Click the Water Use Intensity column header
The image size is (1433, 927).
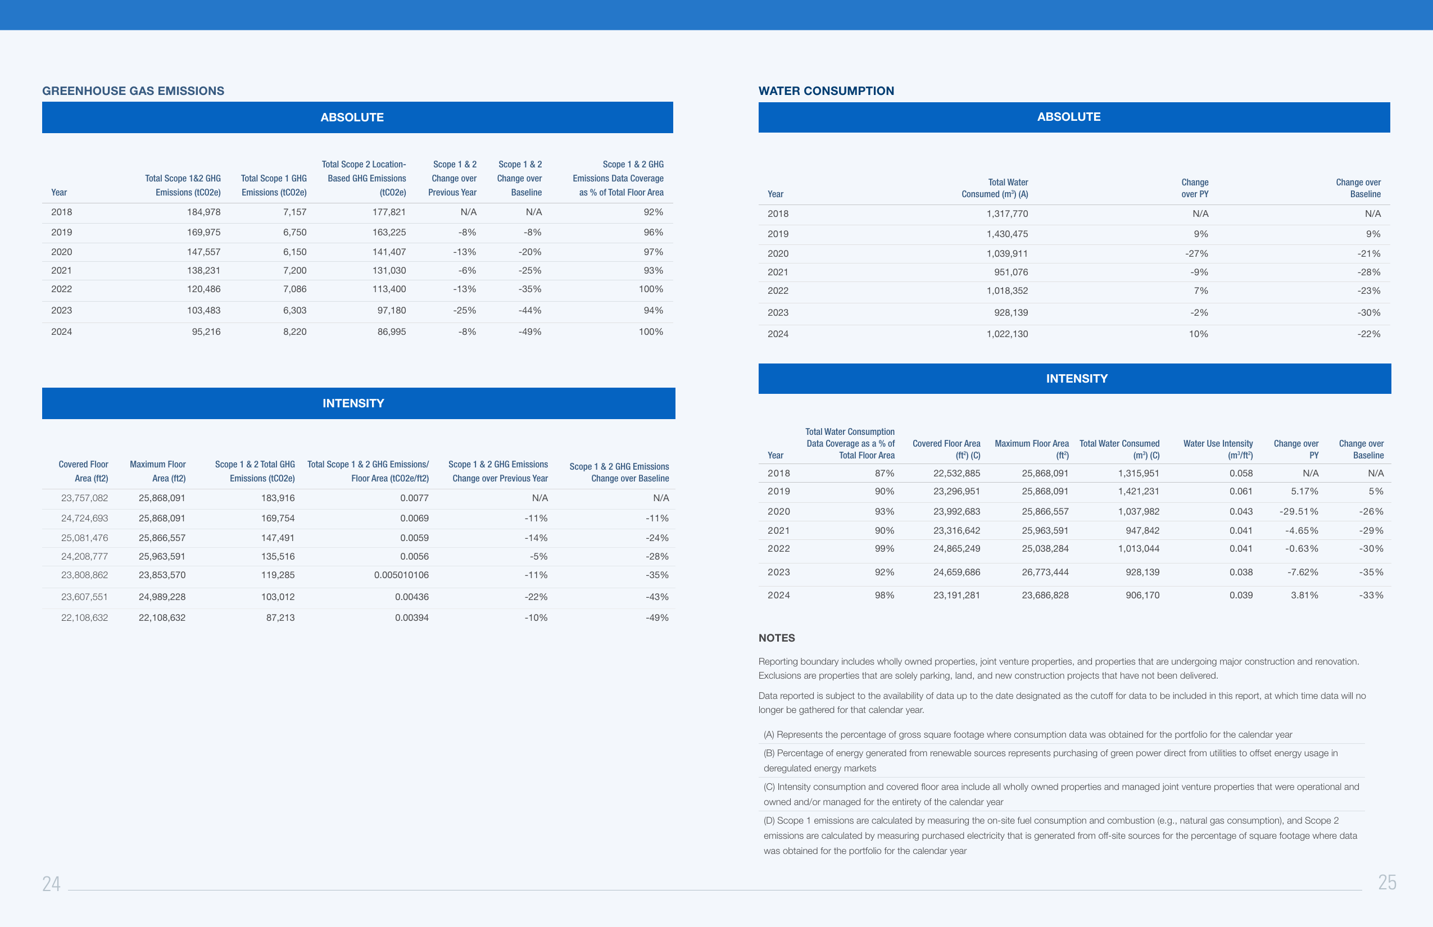[x=1218, y=449]
